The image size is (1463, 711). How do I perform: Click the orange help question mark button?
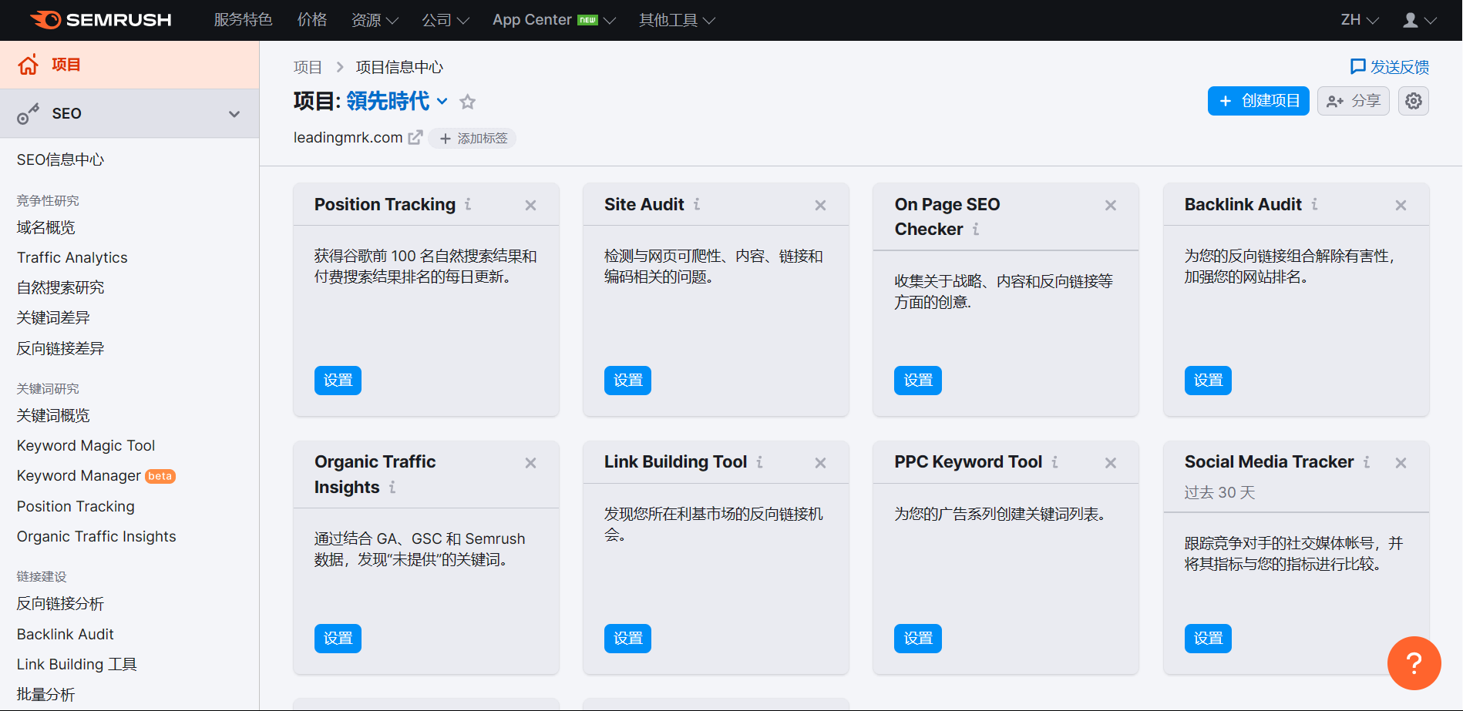1414,662
